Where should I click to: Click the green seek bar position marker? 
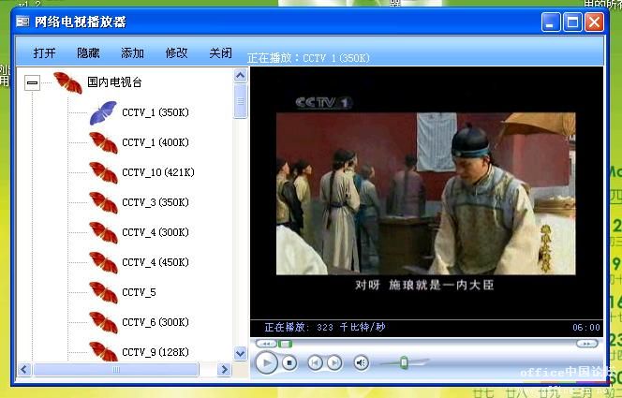285,344
